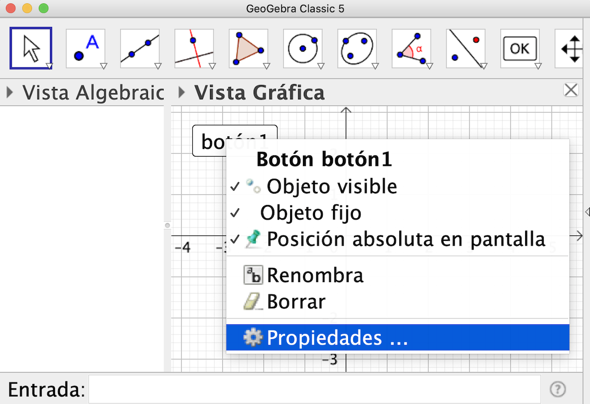Open Angle tool dropdown triangle
Image resolution: width=590 pixels, height=404 pixels.
coord(429,66)
